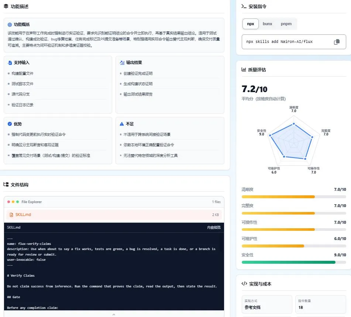
Task: Click the warning triangle icon beside 不足
Action: [122, 124]
